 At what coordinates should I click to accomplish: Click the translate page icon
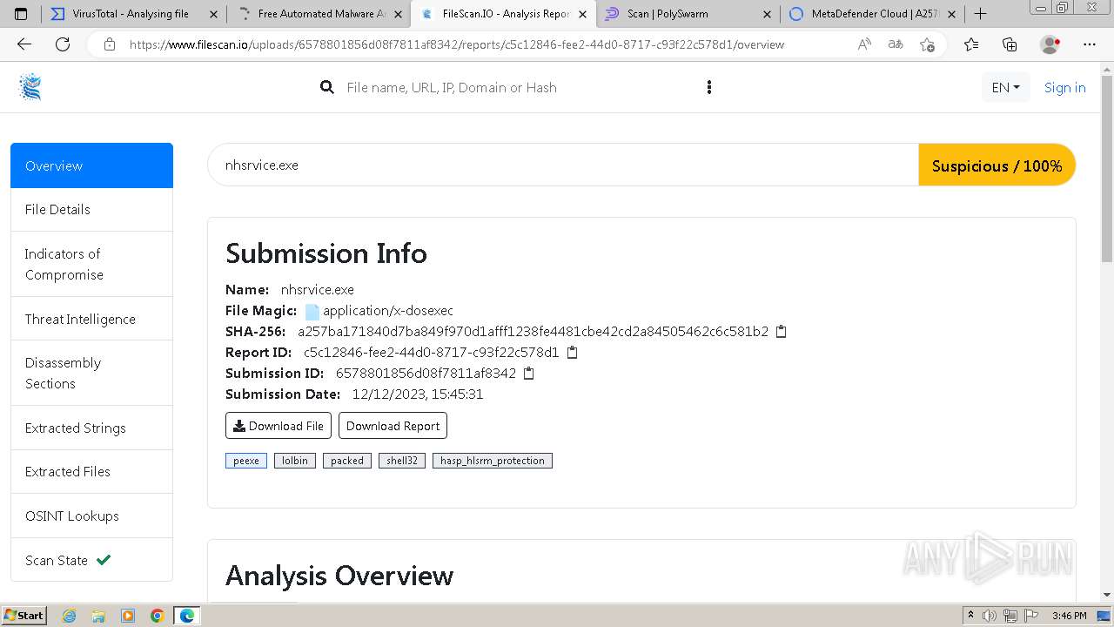895,44
